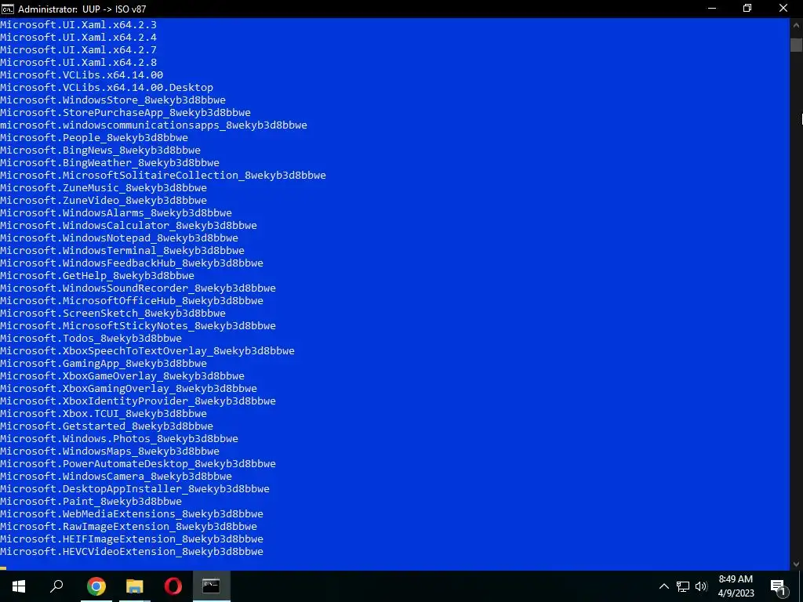Click the Microsoft.WindowsNotepad line
The width and height of the screenshot is (803, 602).
pos(119,238)
